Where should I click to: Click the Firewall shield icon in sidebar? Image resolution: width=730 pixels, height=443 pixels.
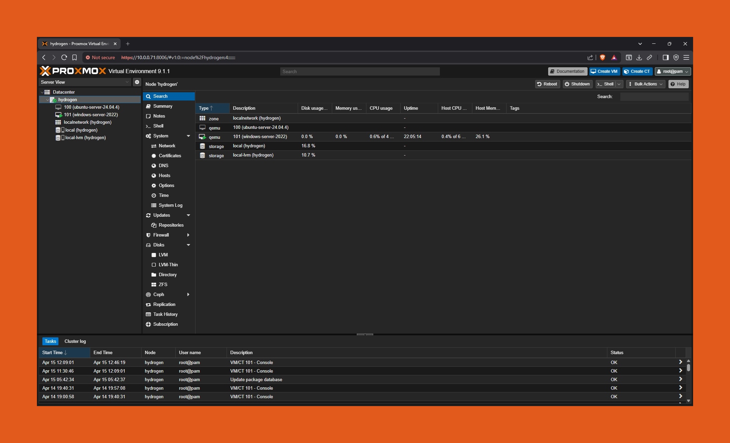point(148,235)
